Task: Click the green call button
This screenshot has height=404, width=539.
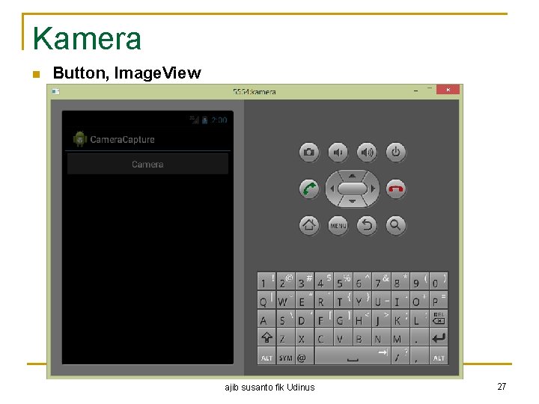Action: pos(309,189)
